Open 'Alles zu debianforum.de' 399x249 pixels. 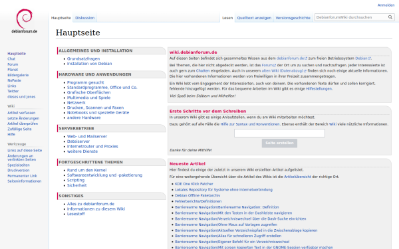coord(90,204)
